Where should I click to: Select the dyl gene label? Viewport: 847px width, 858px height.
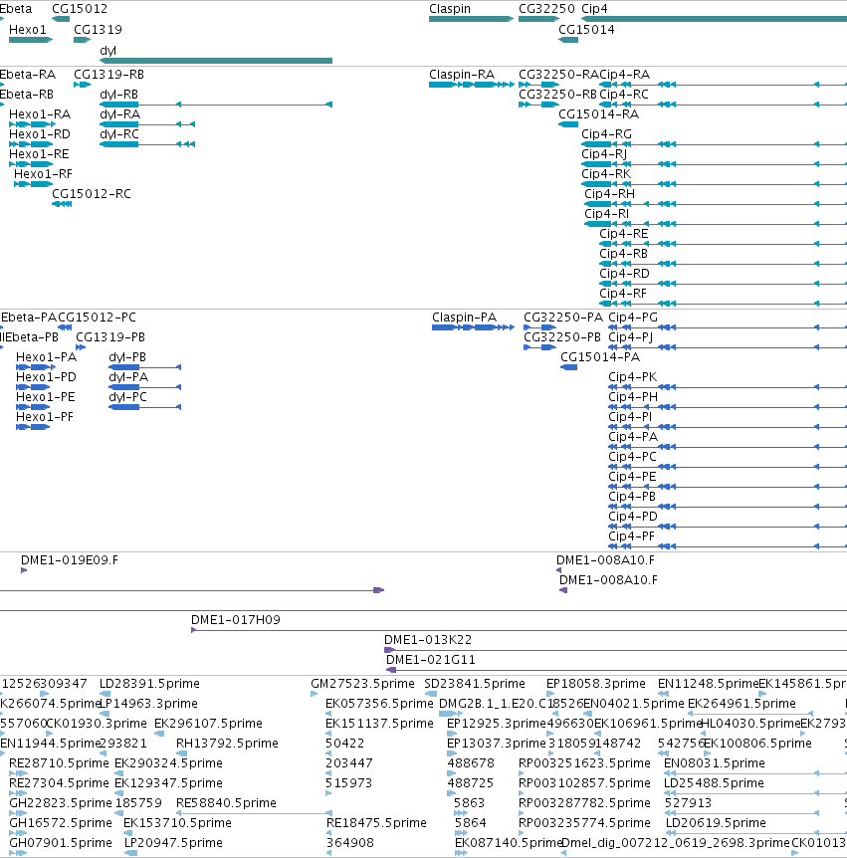tap(107, 51)
